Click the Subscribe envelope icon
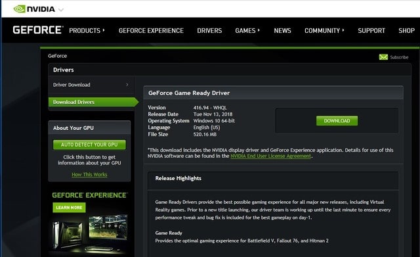This screenshot has height=257, width=420. [383, 57]
